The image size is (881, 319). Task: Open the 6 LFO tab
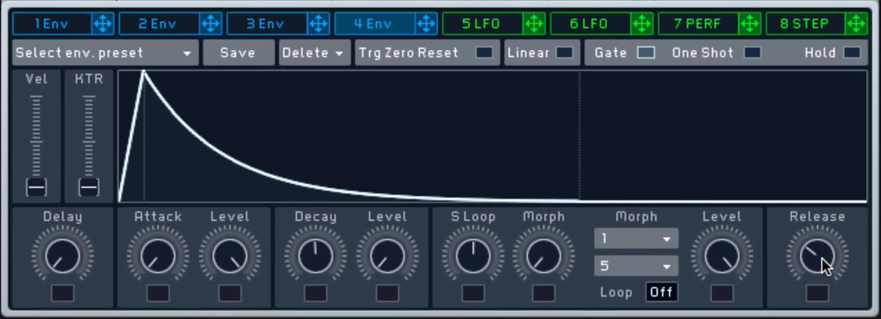pos(590,24)
